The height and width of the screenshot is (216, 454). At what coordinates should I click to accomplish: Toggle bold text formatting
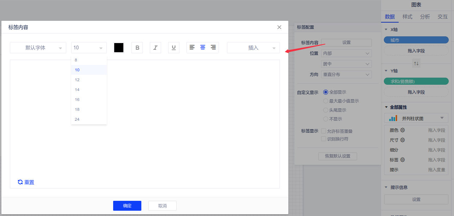click(x=137, y=48)
